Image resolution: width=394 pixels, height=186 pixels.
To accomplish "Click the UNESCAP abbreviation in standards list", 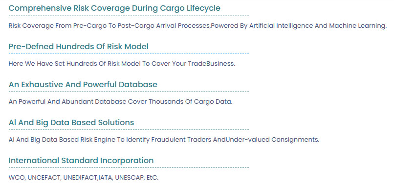I will click(130, 178).
